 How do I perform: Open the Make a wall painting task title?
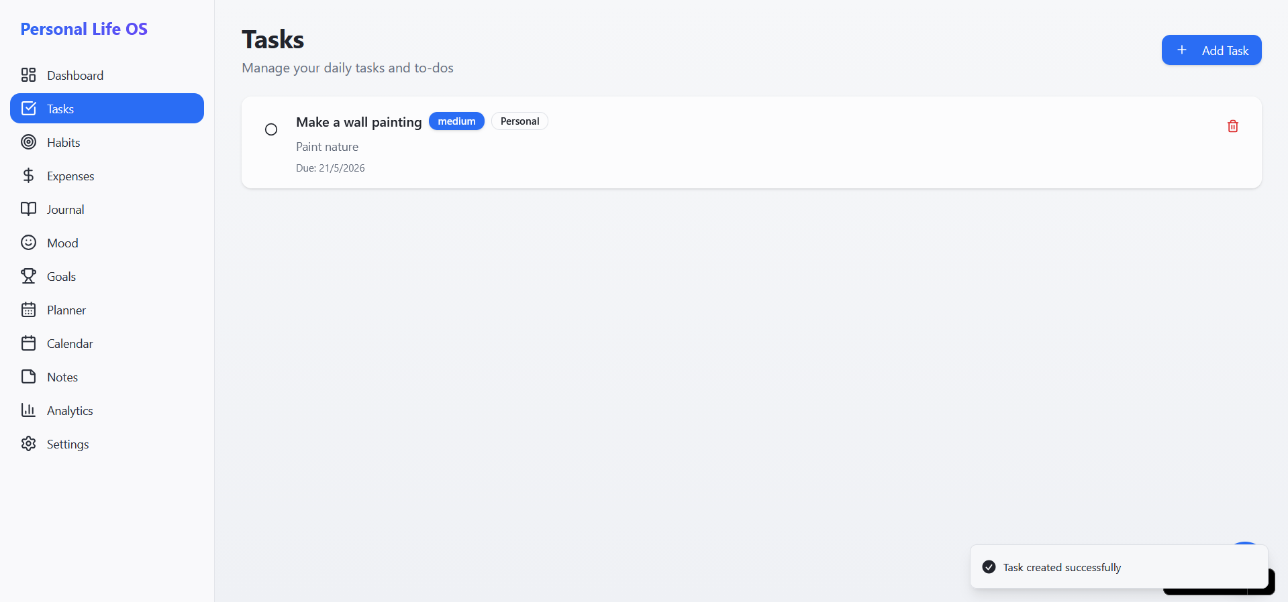[358, 122]
